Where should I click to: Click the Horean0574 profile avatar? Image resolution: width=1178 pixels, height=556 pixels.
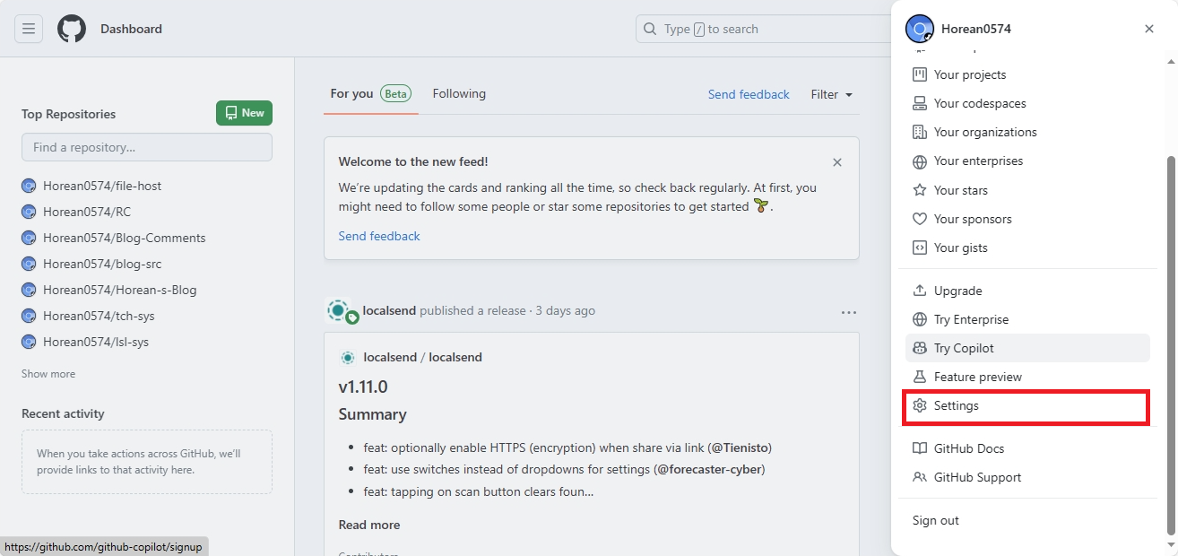tap(920, 29)
